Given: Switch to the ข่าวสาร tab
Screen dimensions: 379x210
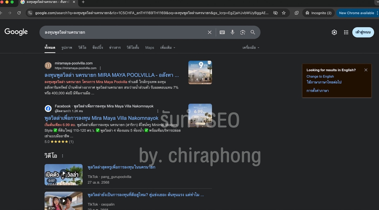Looking at the screenshot, I should coord(115,48).
